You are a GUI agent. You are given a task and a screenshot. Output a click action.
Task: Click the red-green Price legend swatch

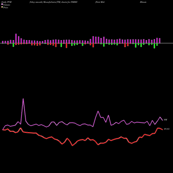(2, 7)
